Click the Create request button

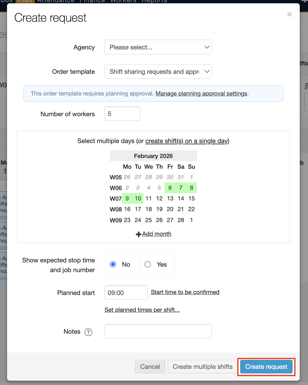[x=266, y=367]
